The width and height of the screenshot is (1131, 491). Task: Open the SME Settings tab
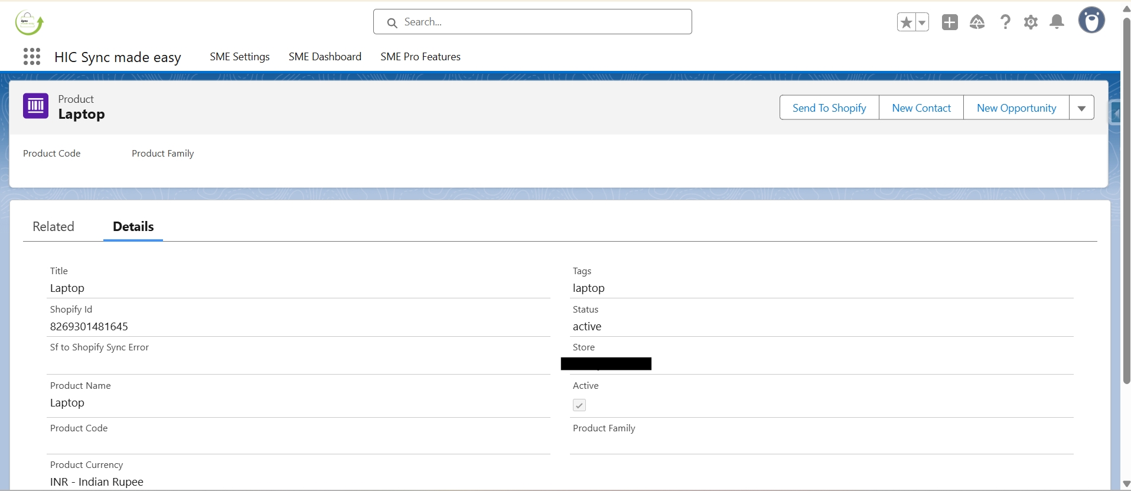[x=239, y=57]
